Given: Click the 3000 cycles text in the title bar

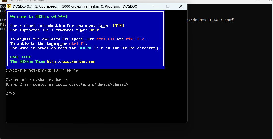Looking at the screenshot, I should point(72,6).
